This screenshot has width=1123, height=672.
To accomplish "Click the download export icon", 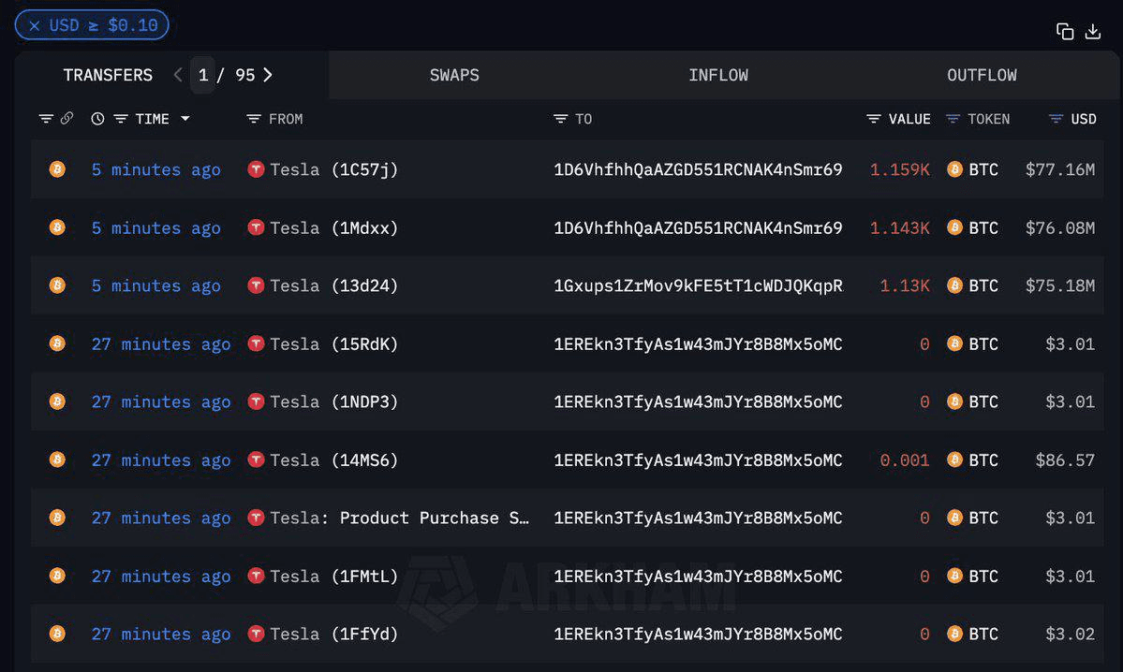I will coord(1092,31).
